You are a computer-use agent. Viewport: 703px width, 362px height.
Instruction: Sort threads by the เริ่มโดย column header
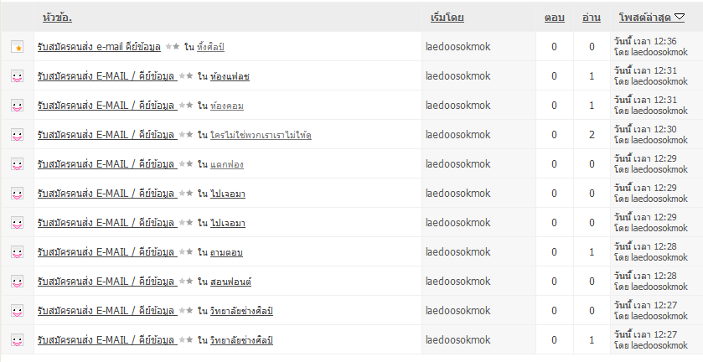(x=447, y=18)
